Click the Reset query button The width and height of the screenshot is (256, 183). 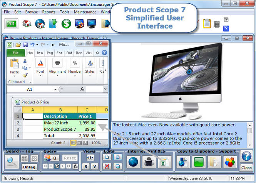70,158
